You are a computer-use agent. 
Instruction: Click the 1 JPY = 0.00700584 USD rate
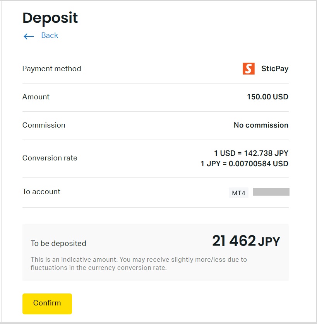244,164
